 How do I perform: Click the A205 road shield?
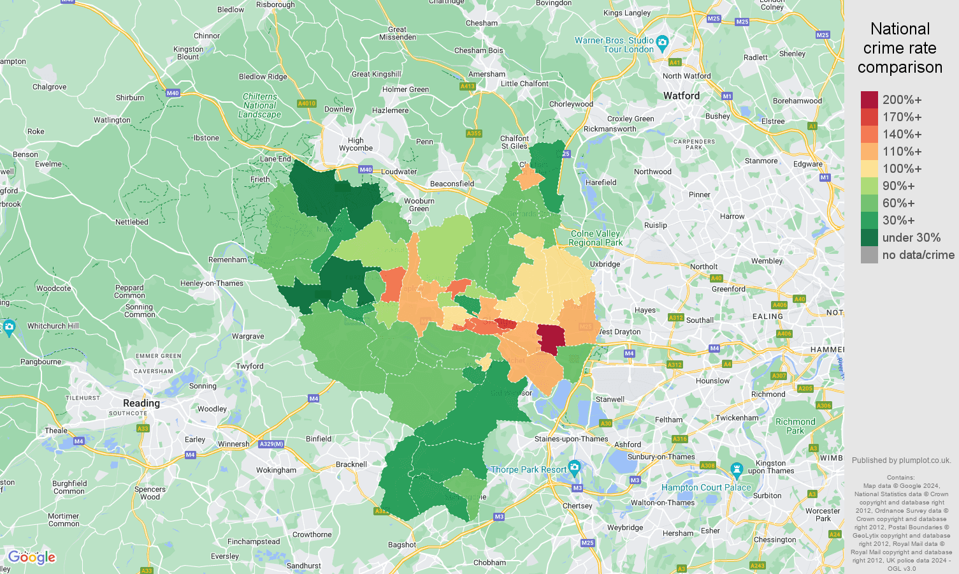click(x=805, y=388)
